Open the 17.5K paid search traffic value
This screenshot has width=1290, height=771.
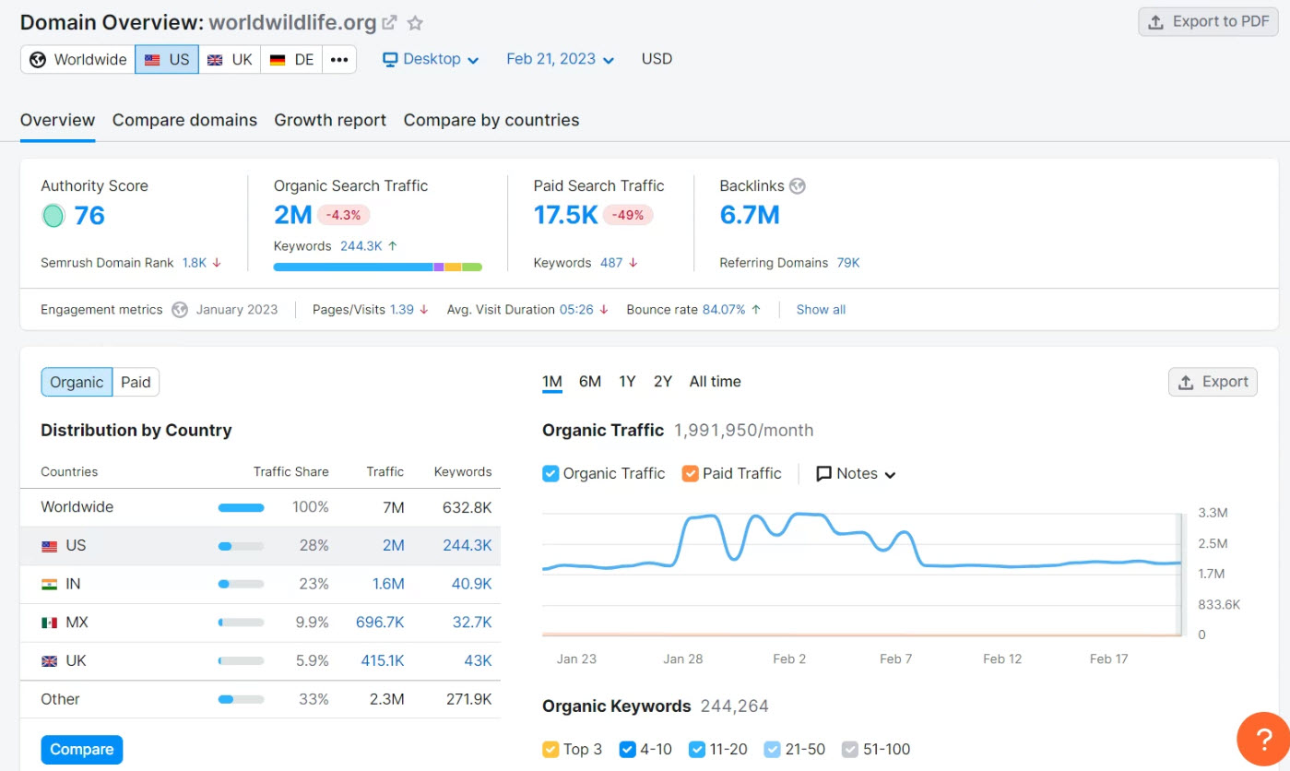566,215
